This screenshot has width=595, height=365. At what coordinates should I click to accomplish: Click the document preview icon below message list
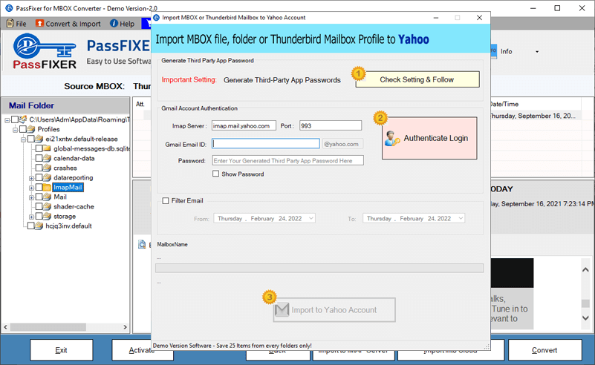coord(142,245)
